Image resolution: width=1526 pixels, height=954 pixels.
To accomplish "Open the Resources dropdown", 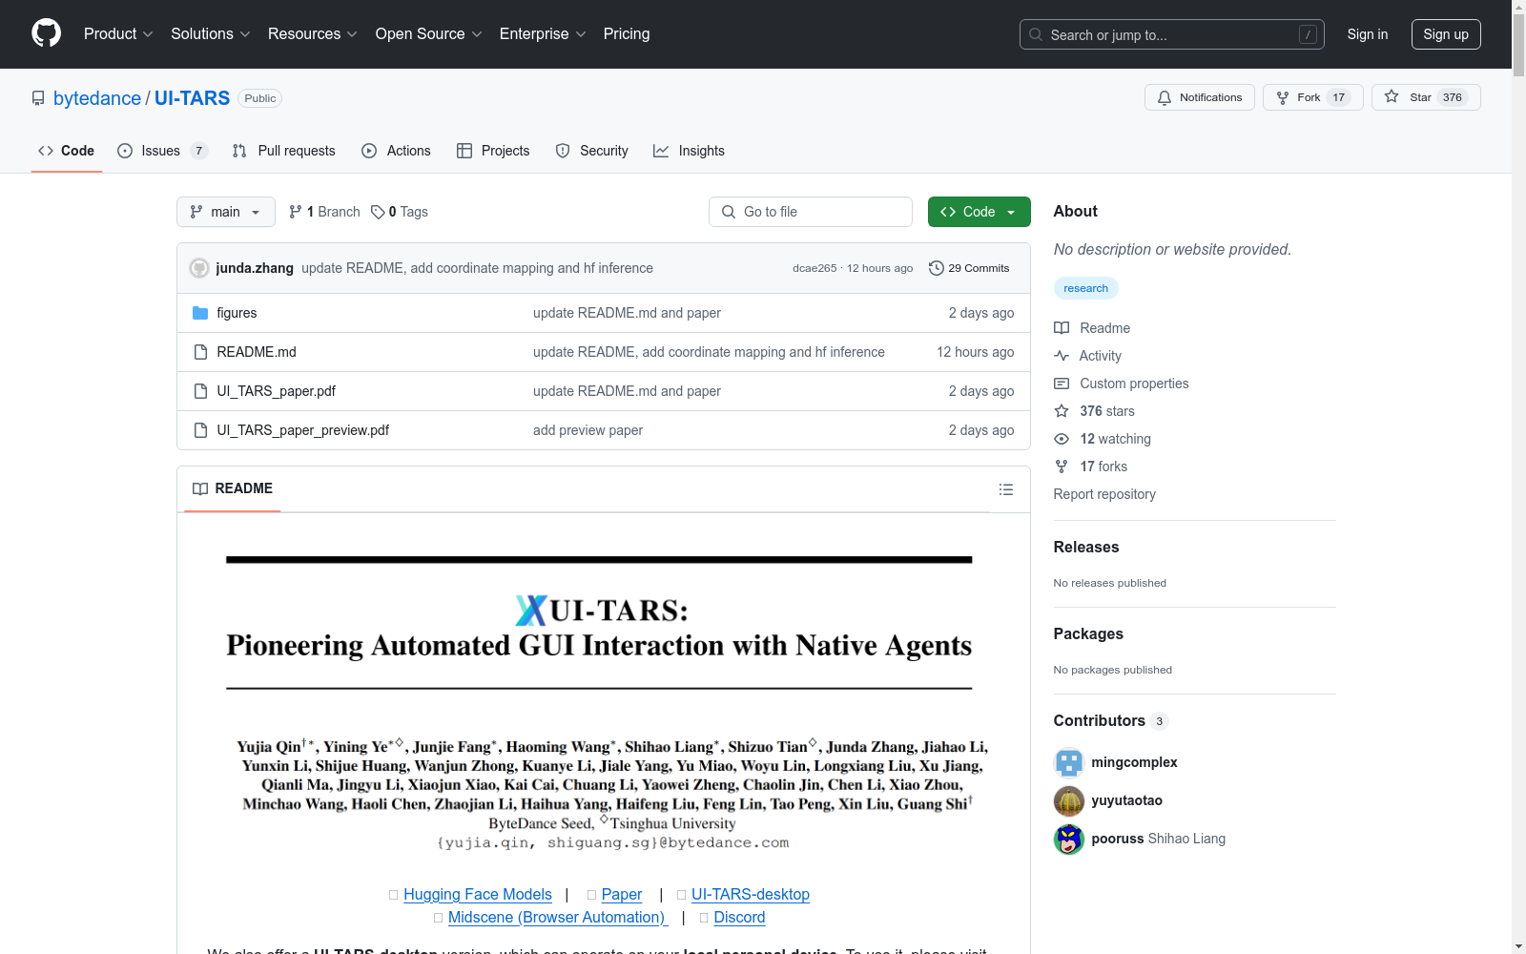I will (x=312, y=34).
